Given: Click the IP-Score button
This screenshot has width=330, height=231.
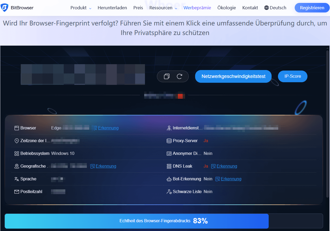Looking at the screenshot, I should click(293, 76).
